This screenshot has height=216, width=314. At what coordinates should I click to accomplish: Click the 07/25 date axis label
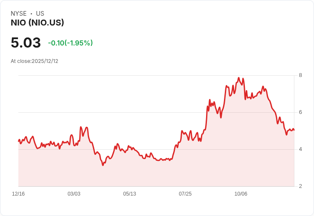(185, 193)
